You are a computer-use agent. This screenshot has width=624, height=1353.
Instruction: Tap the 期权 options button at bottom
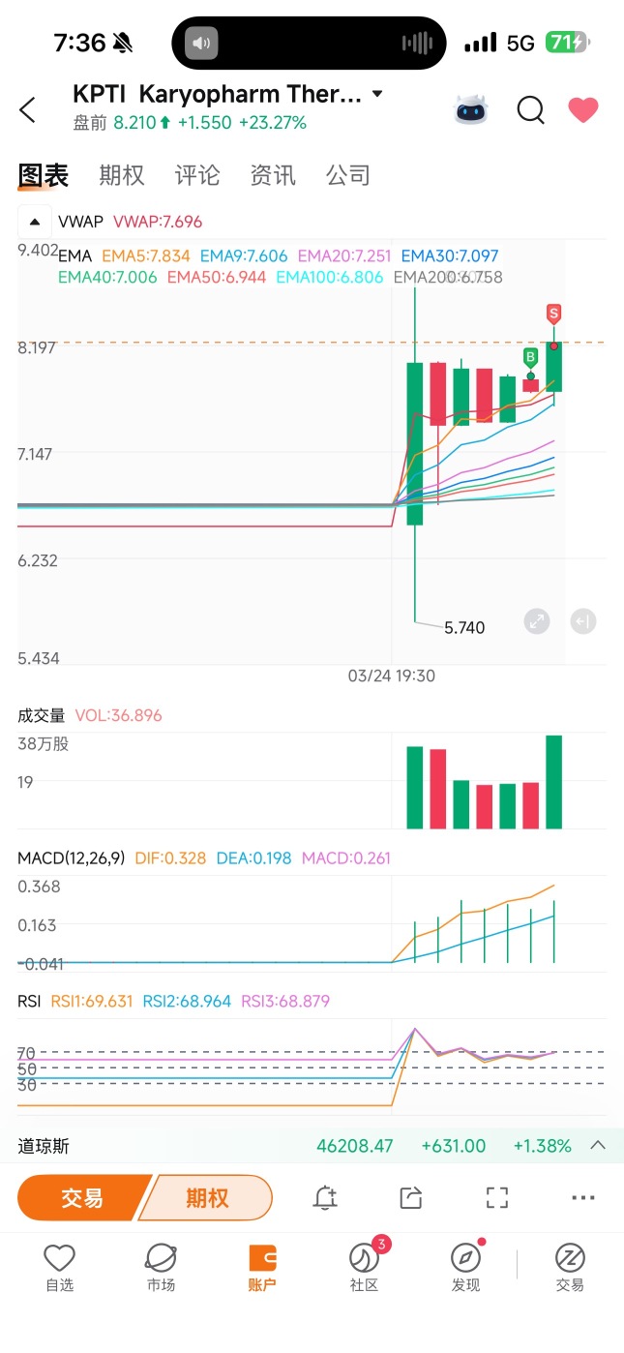tap(207, 1198)
